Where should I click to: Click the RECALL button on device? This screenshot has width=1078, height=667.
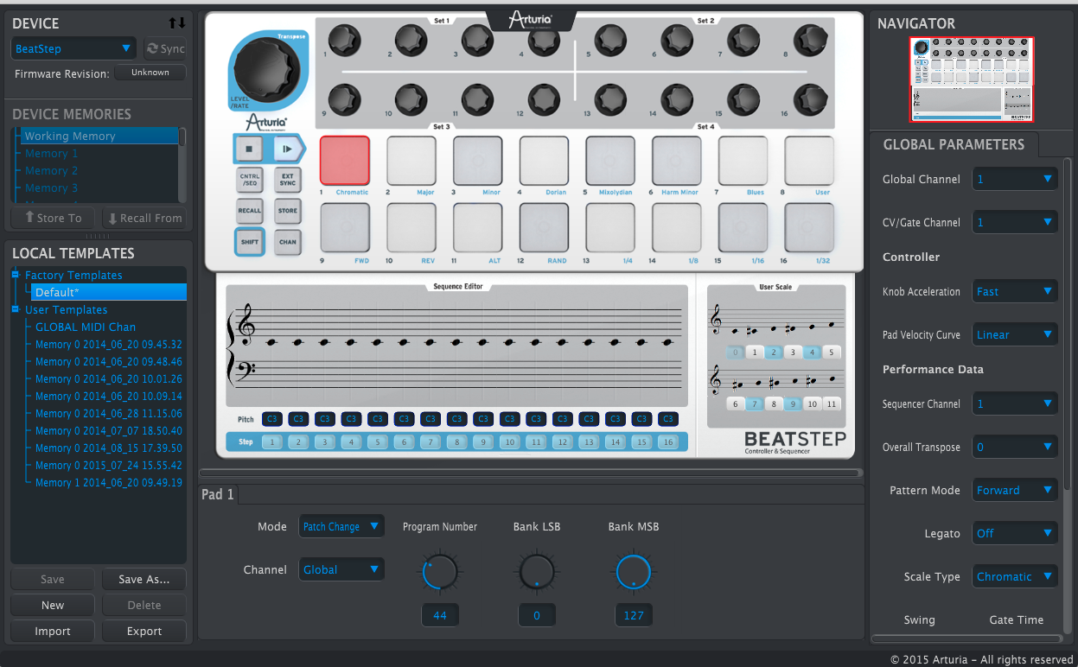[x=249, y=211]
